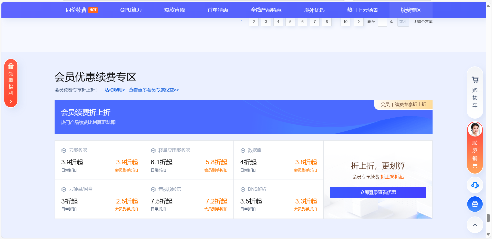
Task: Switch to the 续费专区 tab
Action: (411, 10)
